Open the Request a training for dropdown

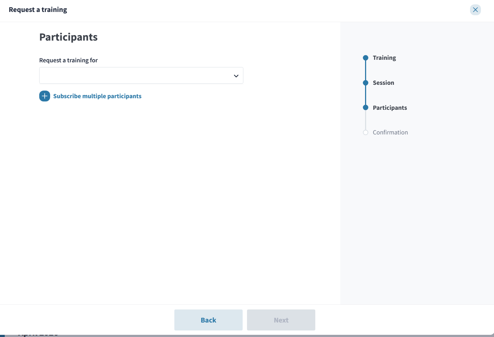click(141, 75)
